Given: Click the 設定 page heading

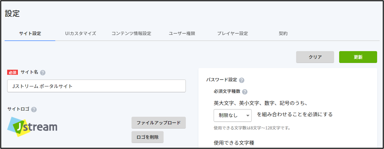Looking at the screenshot, I should (12, 13).
